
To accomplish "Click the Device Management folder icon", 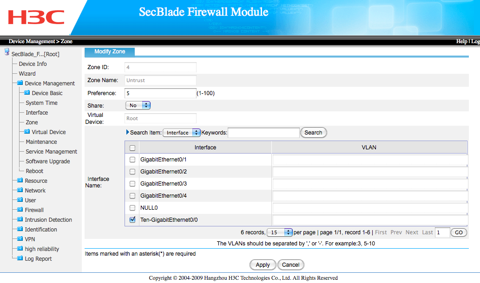I will [20, 83].
